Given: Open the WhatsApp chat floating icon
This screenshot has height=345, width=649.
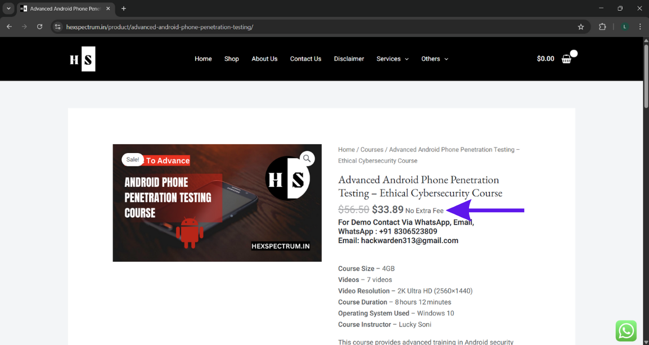Looking at the screenshot, I should (626, 331).
